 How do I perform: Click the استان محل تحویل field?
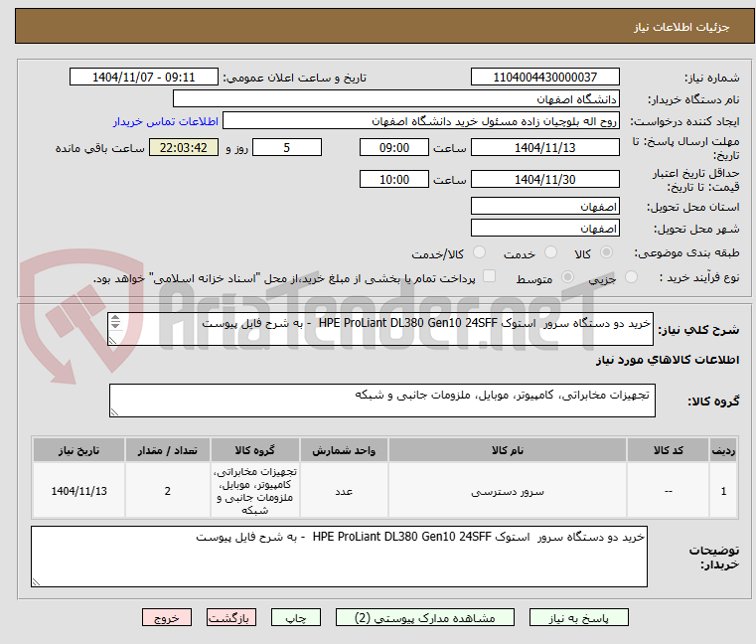544,206
